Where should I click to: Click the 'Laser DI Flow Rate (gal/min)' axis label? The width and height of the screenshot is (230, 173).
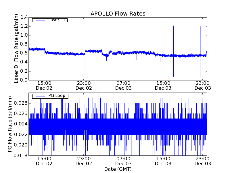(16, 48)
